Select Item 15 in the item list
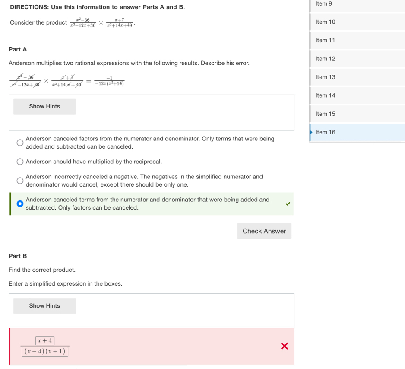This screenshot has height=369, width=405. (x=325, y=114)
